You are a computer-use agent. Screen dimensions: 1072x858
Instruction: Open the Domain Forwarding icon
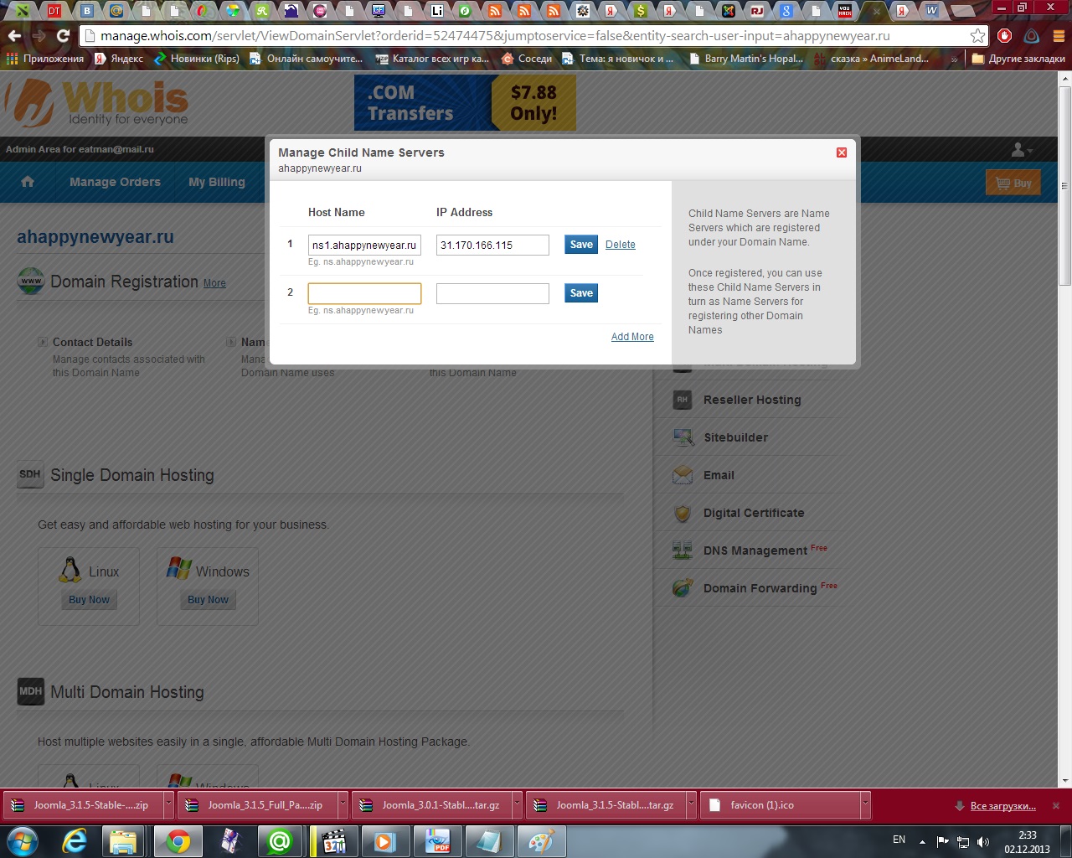tap(683, 588)
